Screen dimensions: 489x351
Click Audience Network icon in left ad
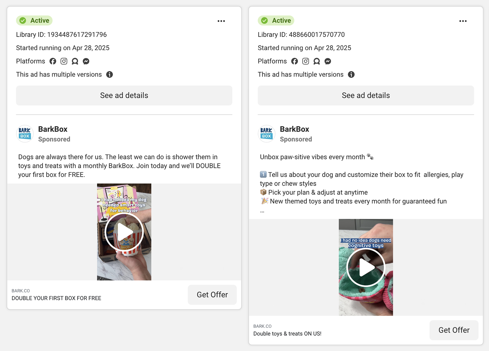click(75, 61)
